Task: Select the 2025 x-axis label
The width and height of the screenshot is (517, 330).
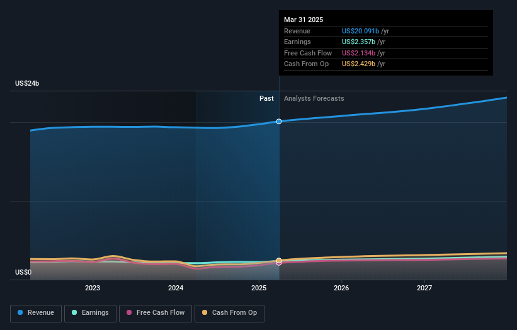Action: [x=259, y=288]
